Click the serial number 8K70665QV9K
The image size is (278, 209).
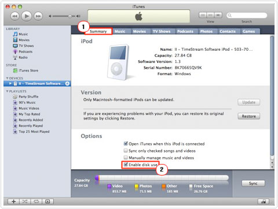coord(188,68)
